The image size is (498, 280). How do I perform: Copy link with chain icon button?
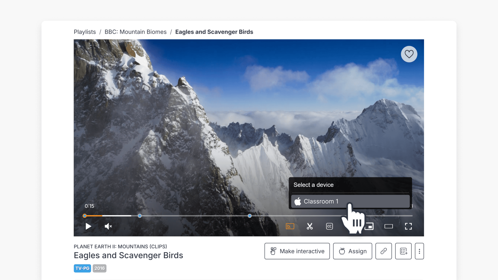tap(384, 251)
